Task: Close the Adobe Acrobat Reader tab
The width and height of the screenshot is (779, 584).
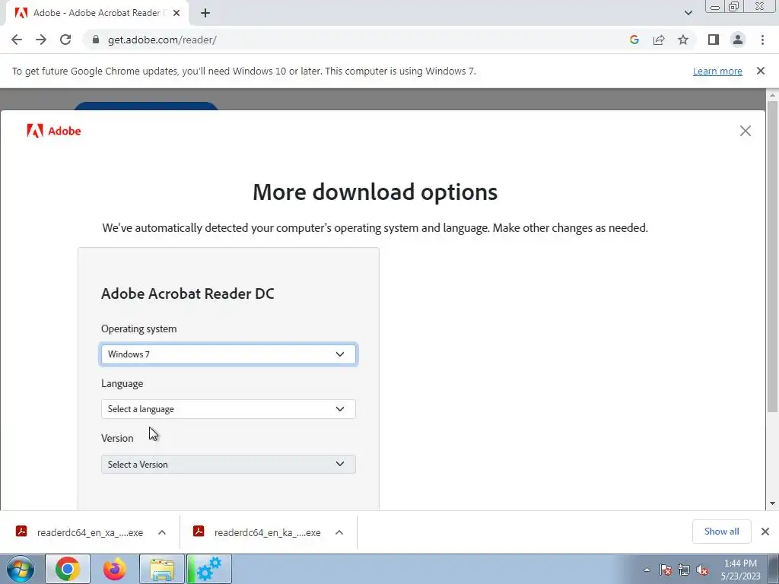Action: tap(176, 13)
